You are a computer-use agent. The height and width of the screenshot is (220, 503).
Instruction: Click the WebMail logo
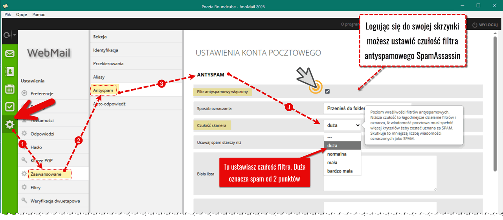tap(48, 53)
